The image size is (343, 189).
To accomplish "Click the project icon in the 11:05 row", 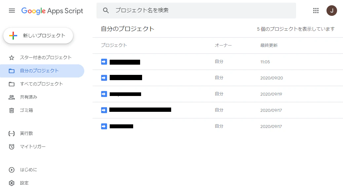I will [x=104, y=62].
